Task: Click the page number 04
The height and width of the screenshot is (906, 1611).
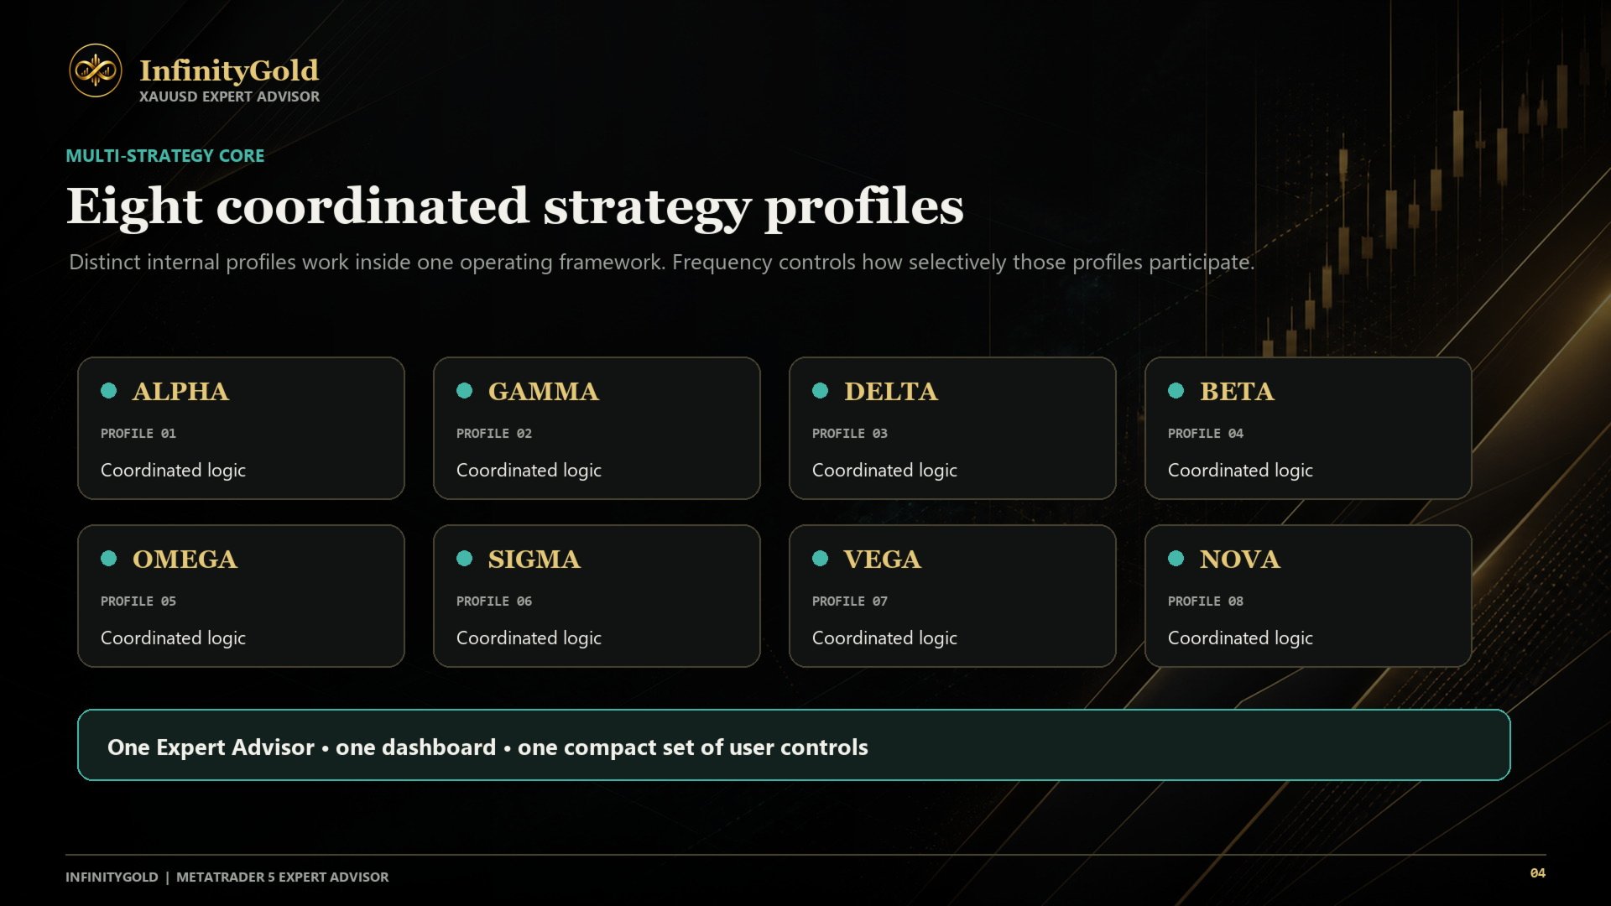Action: click(x=1537, y=873)
